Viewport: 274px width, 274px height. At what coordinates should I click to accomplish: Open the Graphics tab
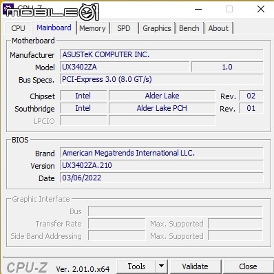(x=157, y=28)
